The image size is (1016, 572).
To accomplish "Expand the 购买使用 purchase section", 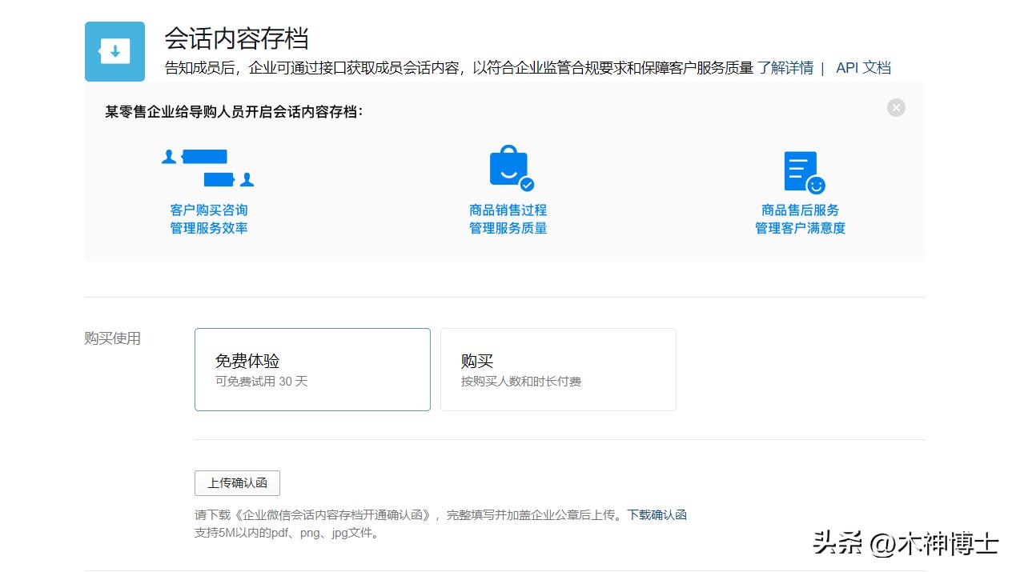I will [x=111, y=338].
